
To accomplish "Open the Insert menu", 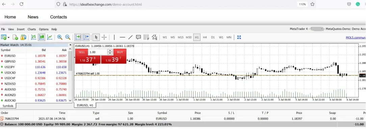I will point(21,29).
